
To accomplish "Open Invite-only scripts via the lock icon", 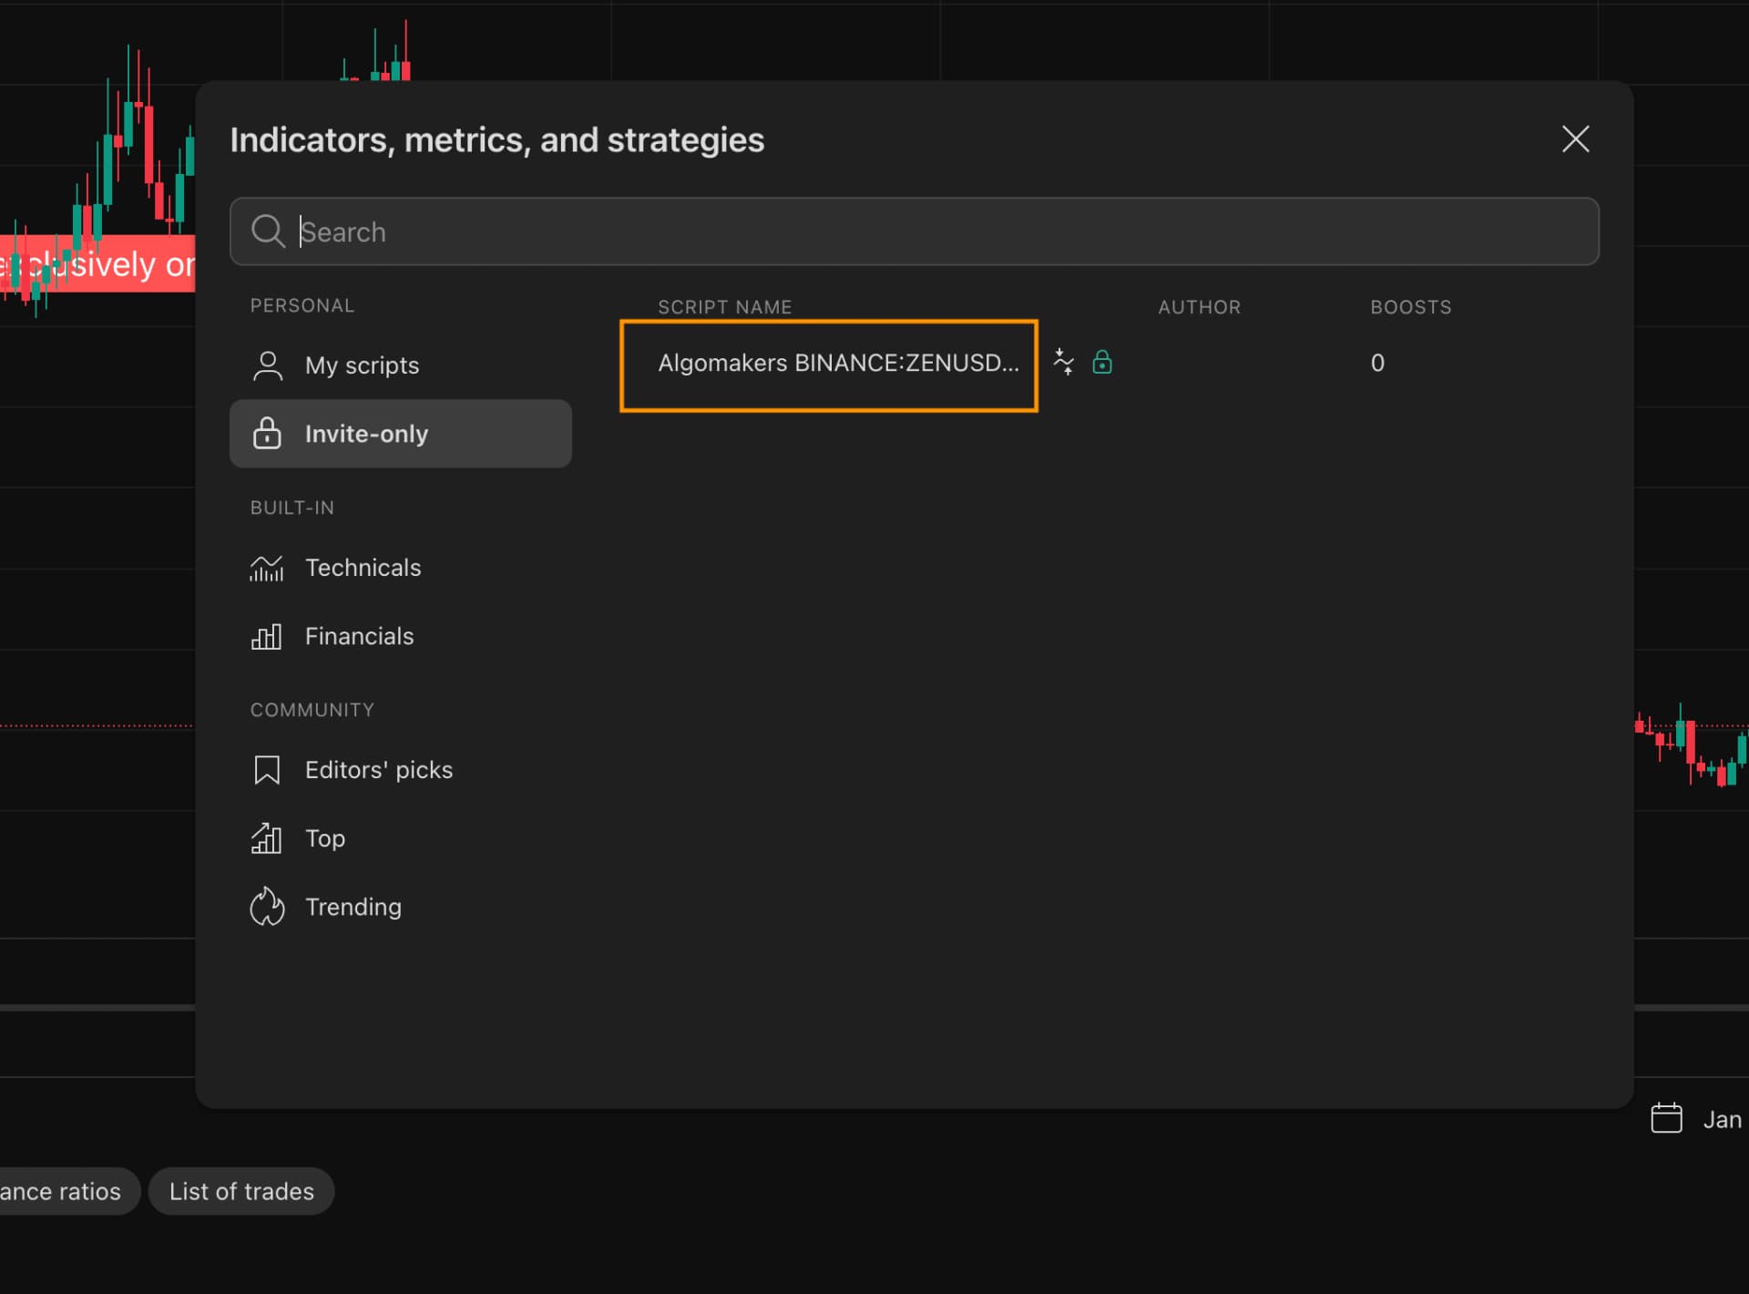I will point(267,434).
